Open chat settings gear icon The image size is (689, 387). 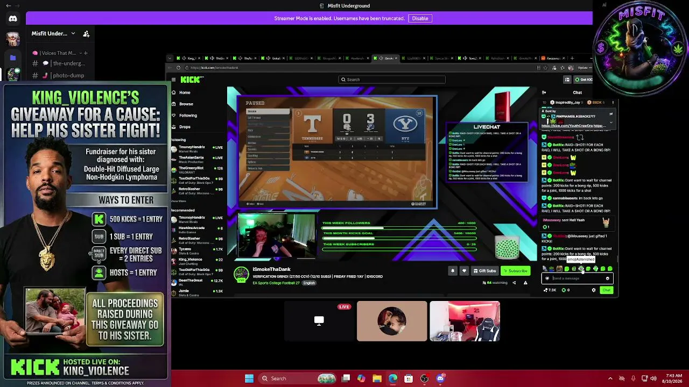point(594,290)
